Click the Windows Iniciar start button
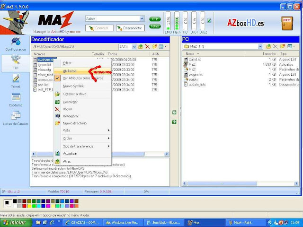This screenshot has height=227, width=303. pyautogui.click(x=16, y=223)
